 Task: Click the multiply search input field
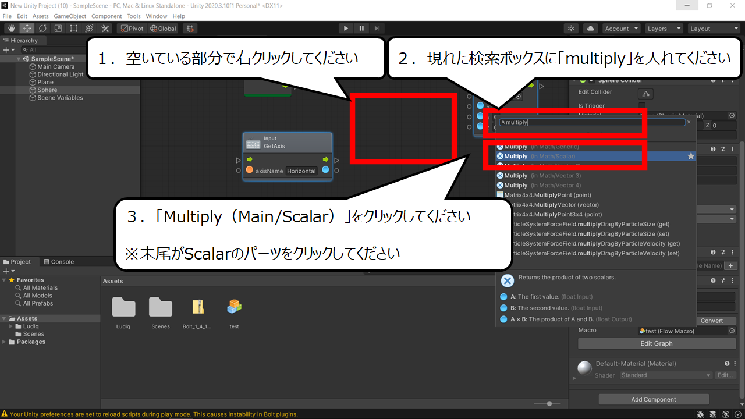[591, 122]
